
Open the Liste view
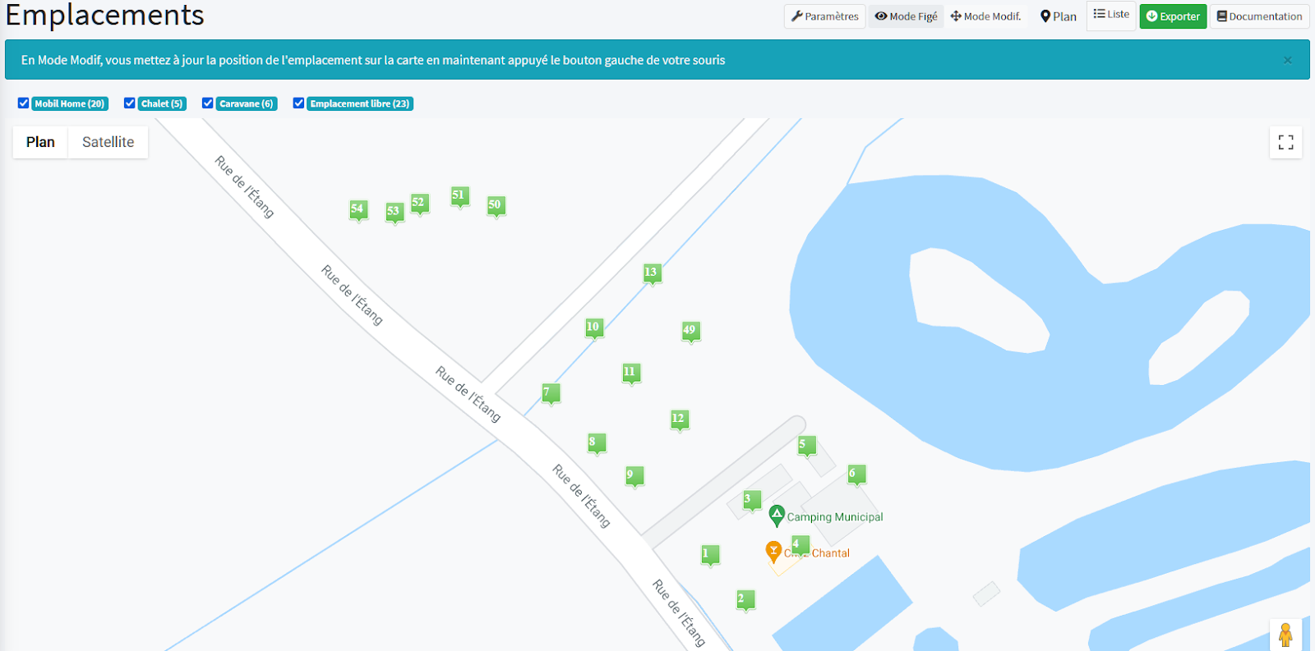[1111, 15]
